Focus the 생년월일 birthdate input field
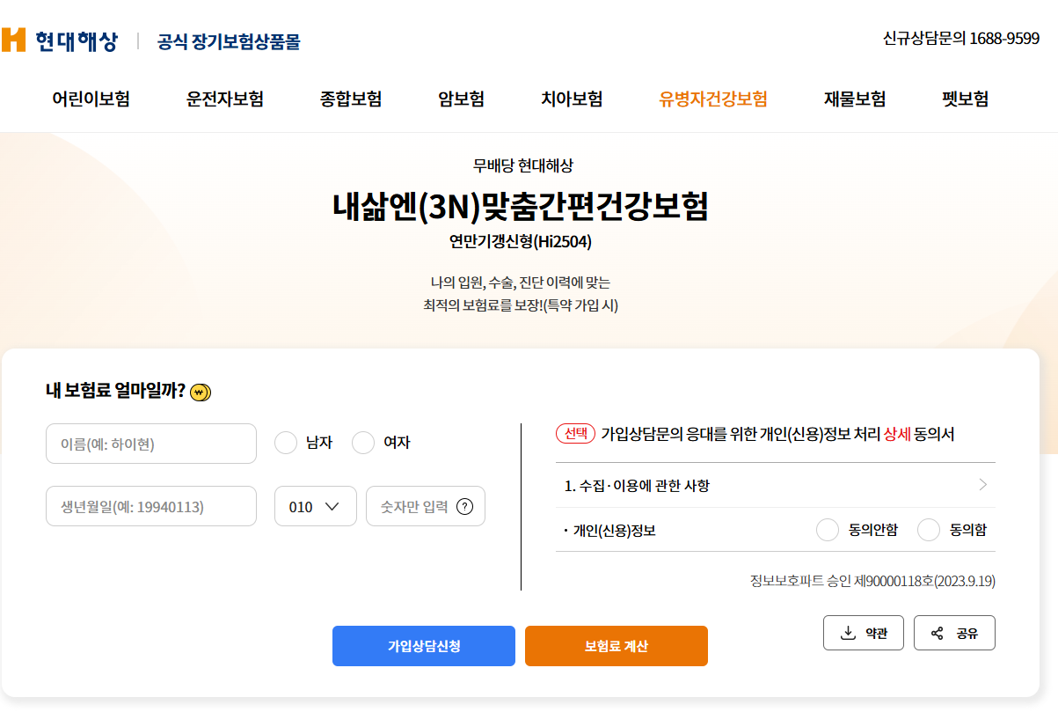Screen dimensions: 1058x712 coord(151,506)
